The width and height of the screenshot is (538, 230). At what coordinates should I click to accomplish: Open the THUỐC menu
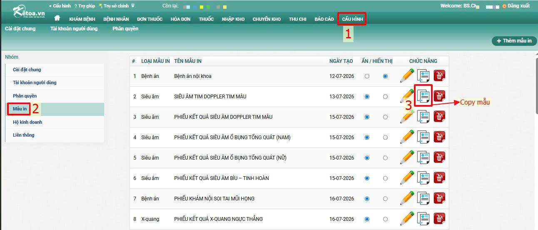click(206, 19)
